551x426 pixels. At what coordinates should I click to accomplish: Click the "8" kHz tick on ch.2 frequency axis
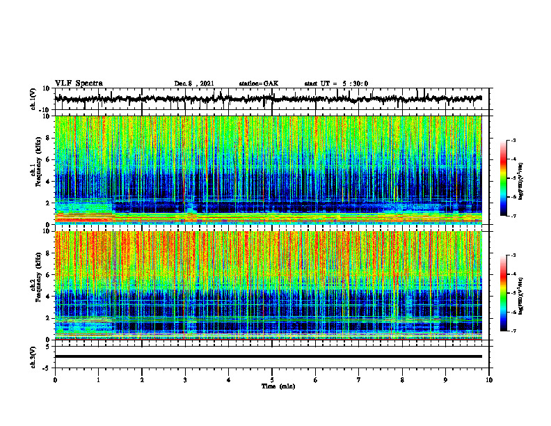point(49,253)
